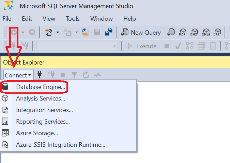Viewport: 230px width, 163px height.
Task: Click the Disconnect plug icon in Object Explorer
Action: tap(51, 75)
